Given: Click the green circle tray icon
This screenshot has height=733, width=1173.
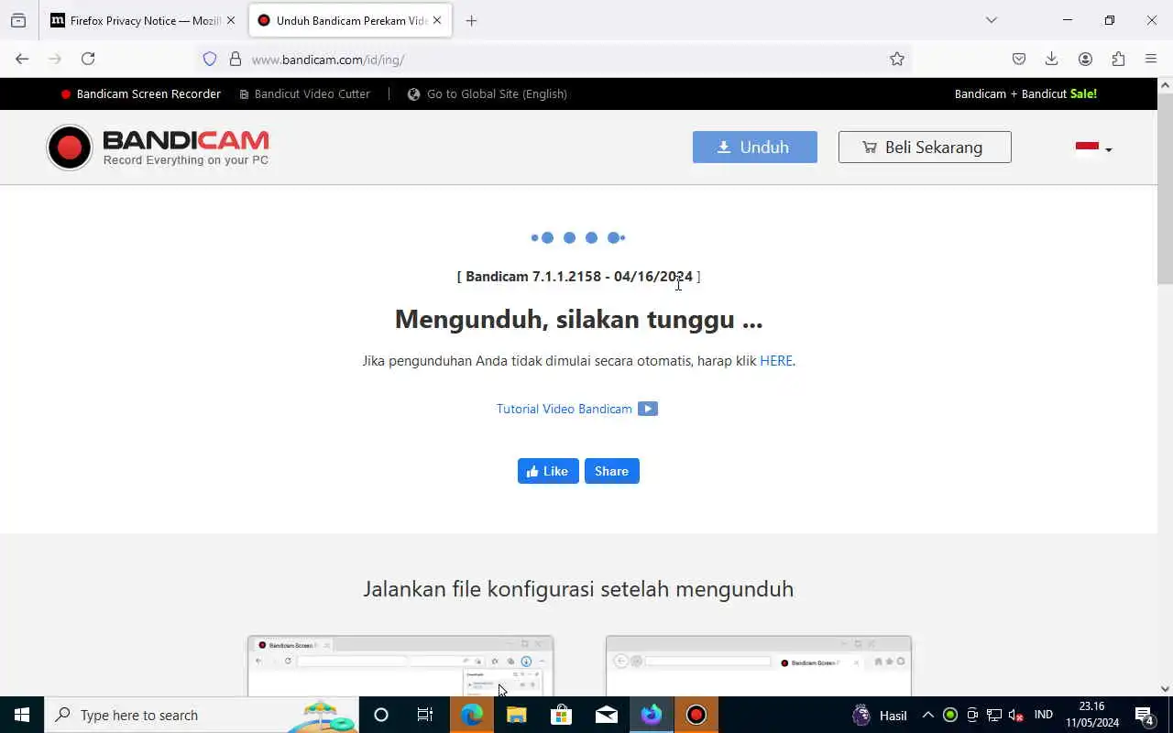Looking at the screenshot, I should point(950,715).
